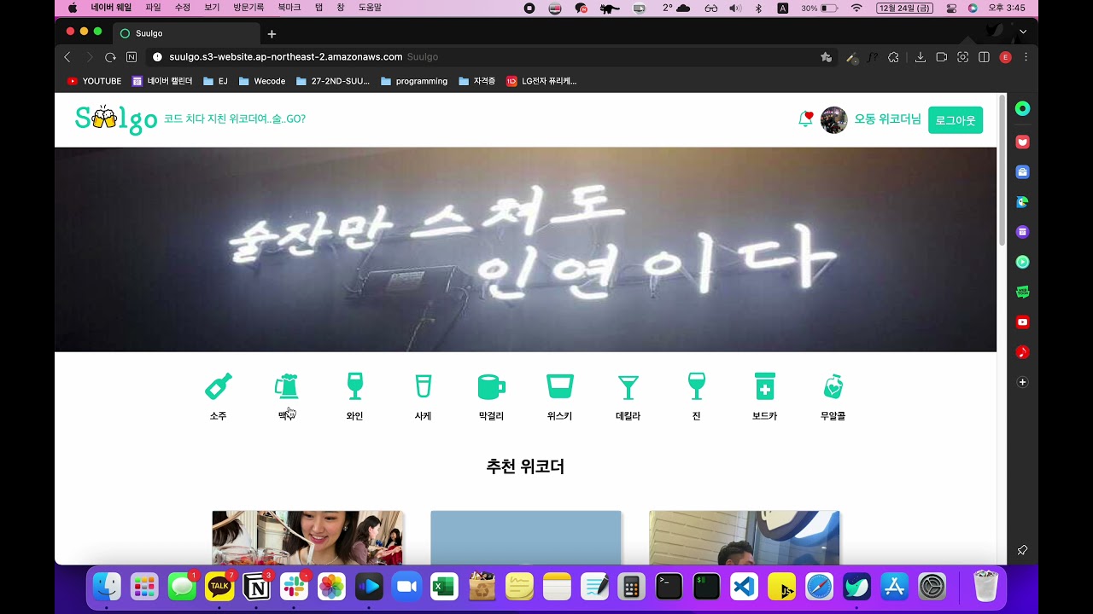Open the 방문기록 menu in menu bar

coord(248,8)
